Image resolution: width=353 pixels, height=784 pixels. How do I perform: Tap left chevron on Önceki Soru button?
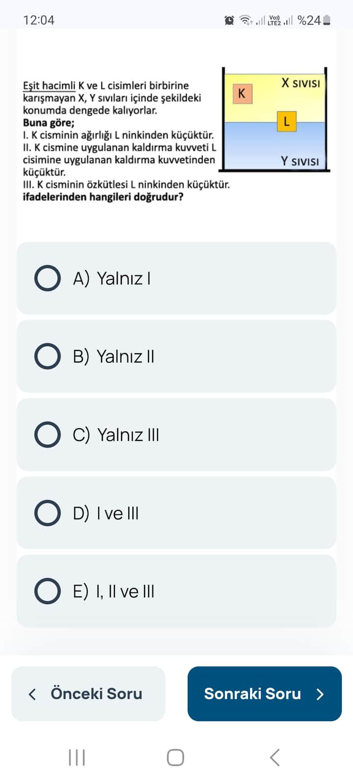32,694
